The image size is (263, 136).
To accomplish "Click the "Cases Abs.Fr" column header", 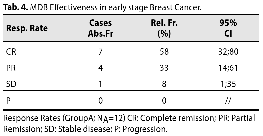I will [x=100, y=28].
